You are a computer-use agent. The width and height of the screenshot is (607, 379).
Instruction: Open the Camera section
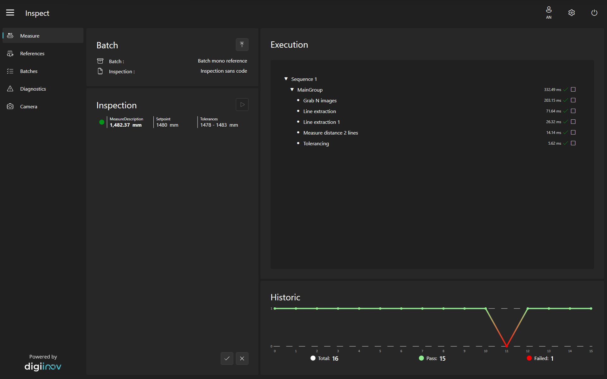(28, 106)
